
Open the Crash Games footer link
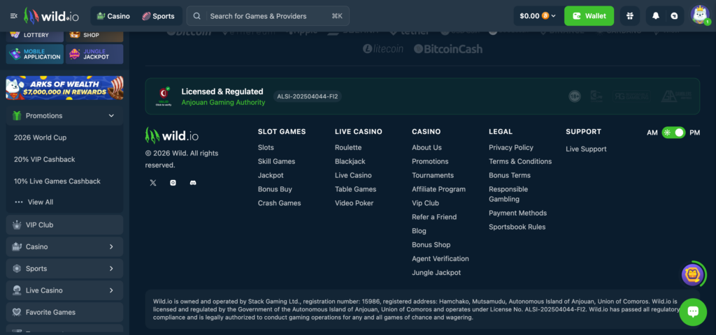[280, 203]
